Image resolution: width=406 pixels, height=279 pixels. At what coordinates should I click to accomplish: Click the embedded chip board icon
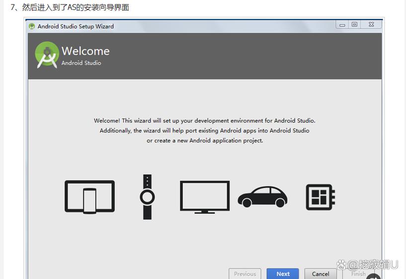click(321, 197)
